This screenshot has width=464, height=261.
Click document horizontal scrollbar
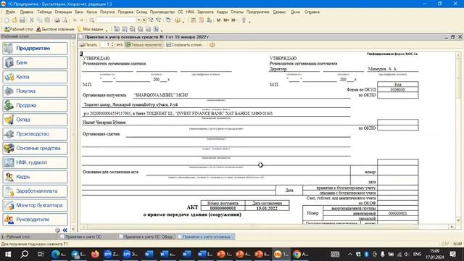click(x=268, y=227)
